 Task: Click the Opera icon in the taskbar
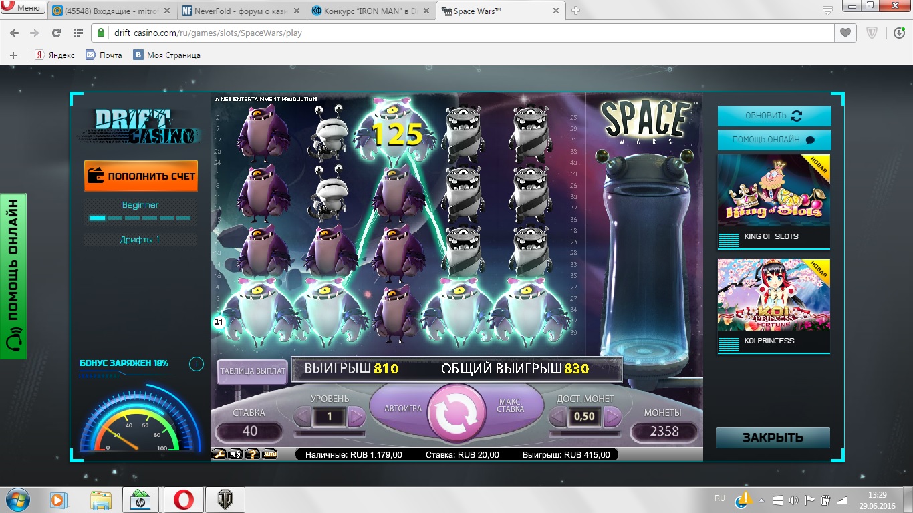184,500
